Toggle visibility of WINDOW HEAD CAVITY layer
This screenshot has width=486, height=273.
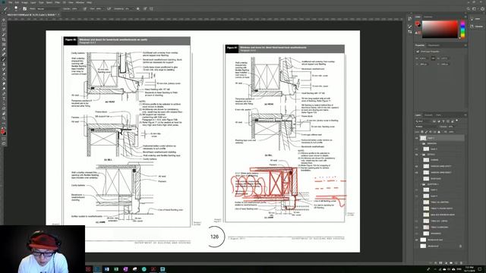417,166
